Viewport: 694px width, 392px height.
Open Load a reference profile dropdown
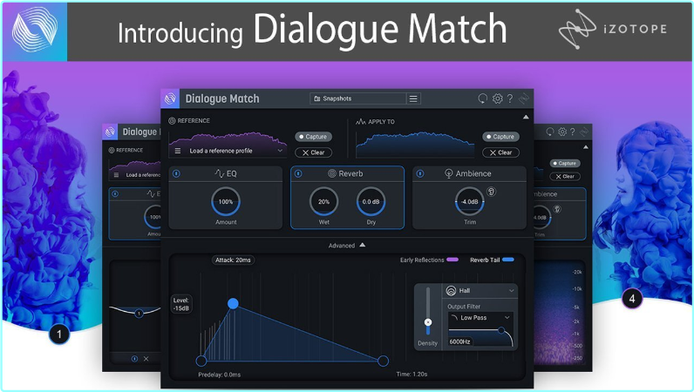236,151
